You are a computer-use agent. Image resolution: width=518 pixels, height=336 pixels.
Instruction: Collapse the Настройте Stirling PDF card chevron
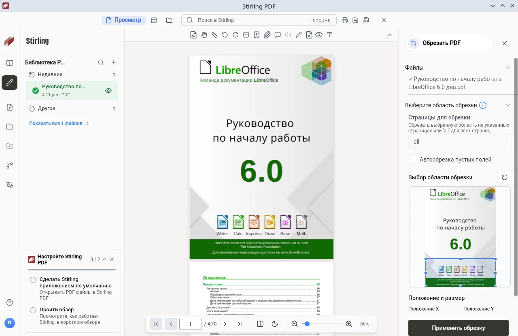point(104,259)
